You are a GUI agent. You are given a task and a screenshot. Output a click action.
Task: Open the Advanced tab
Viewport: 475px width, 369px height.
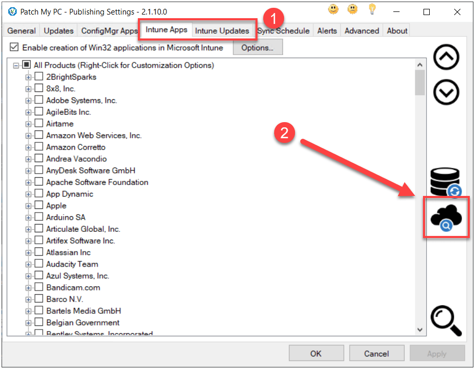362,31
